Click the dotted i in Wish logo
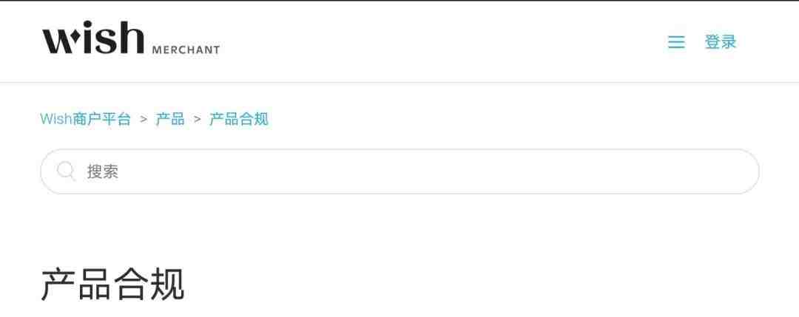This screenshot has height=317, width=799. point(84,38)
